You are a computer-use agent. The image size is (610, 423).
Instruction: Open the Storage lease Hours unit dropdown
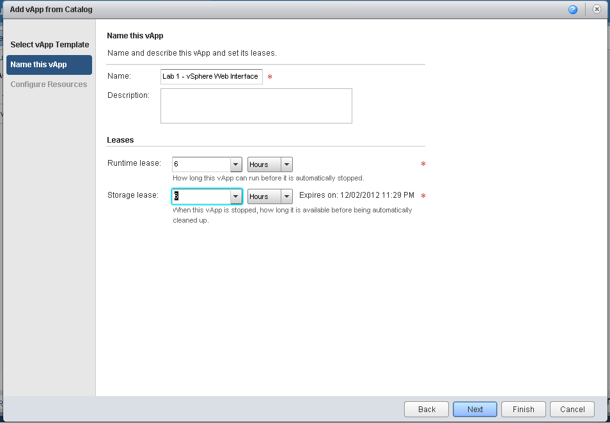(270, 196)
